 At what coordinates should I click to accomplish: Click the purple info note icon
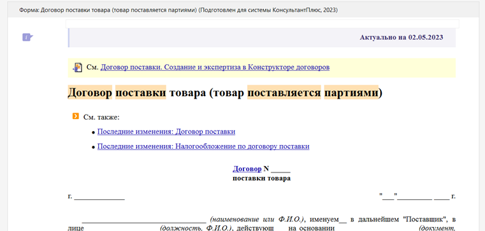pos(27,38)
